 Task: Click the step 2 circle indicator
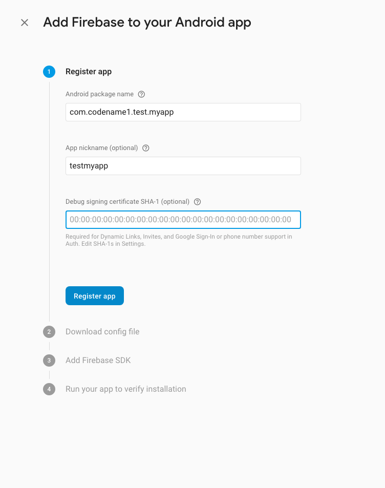[x=49, y=332]
